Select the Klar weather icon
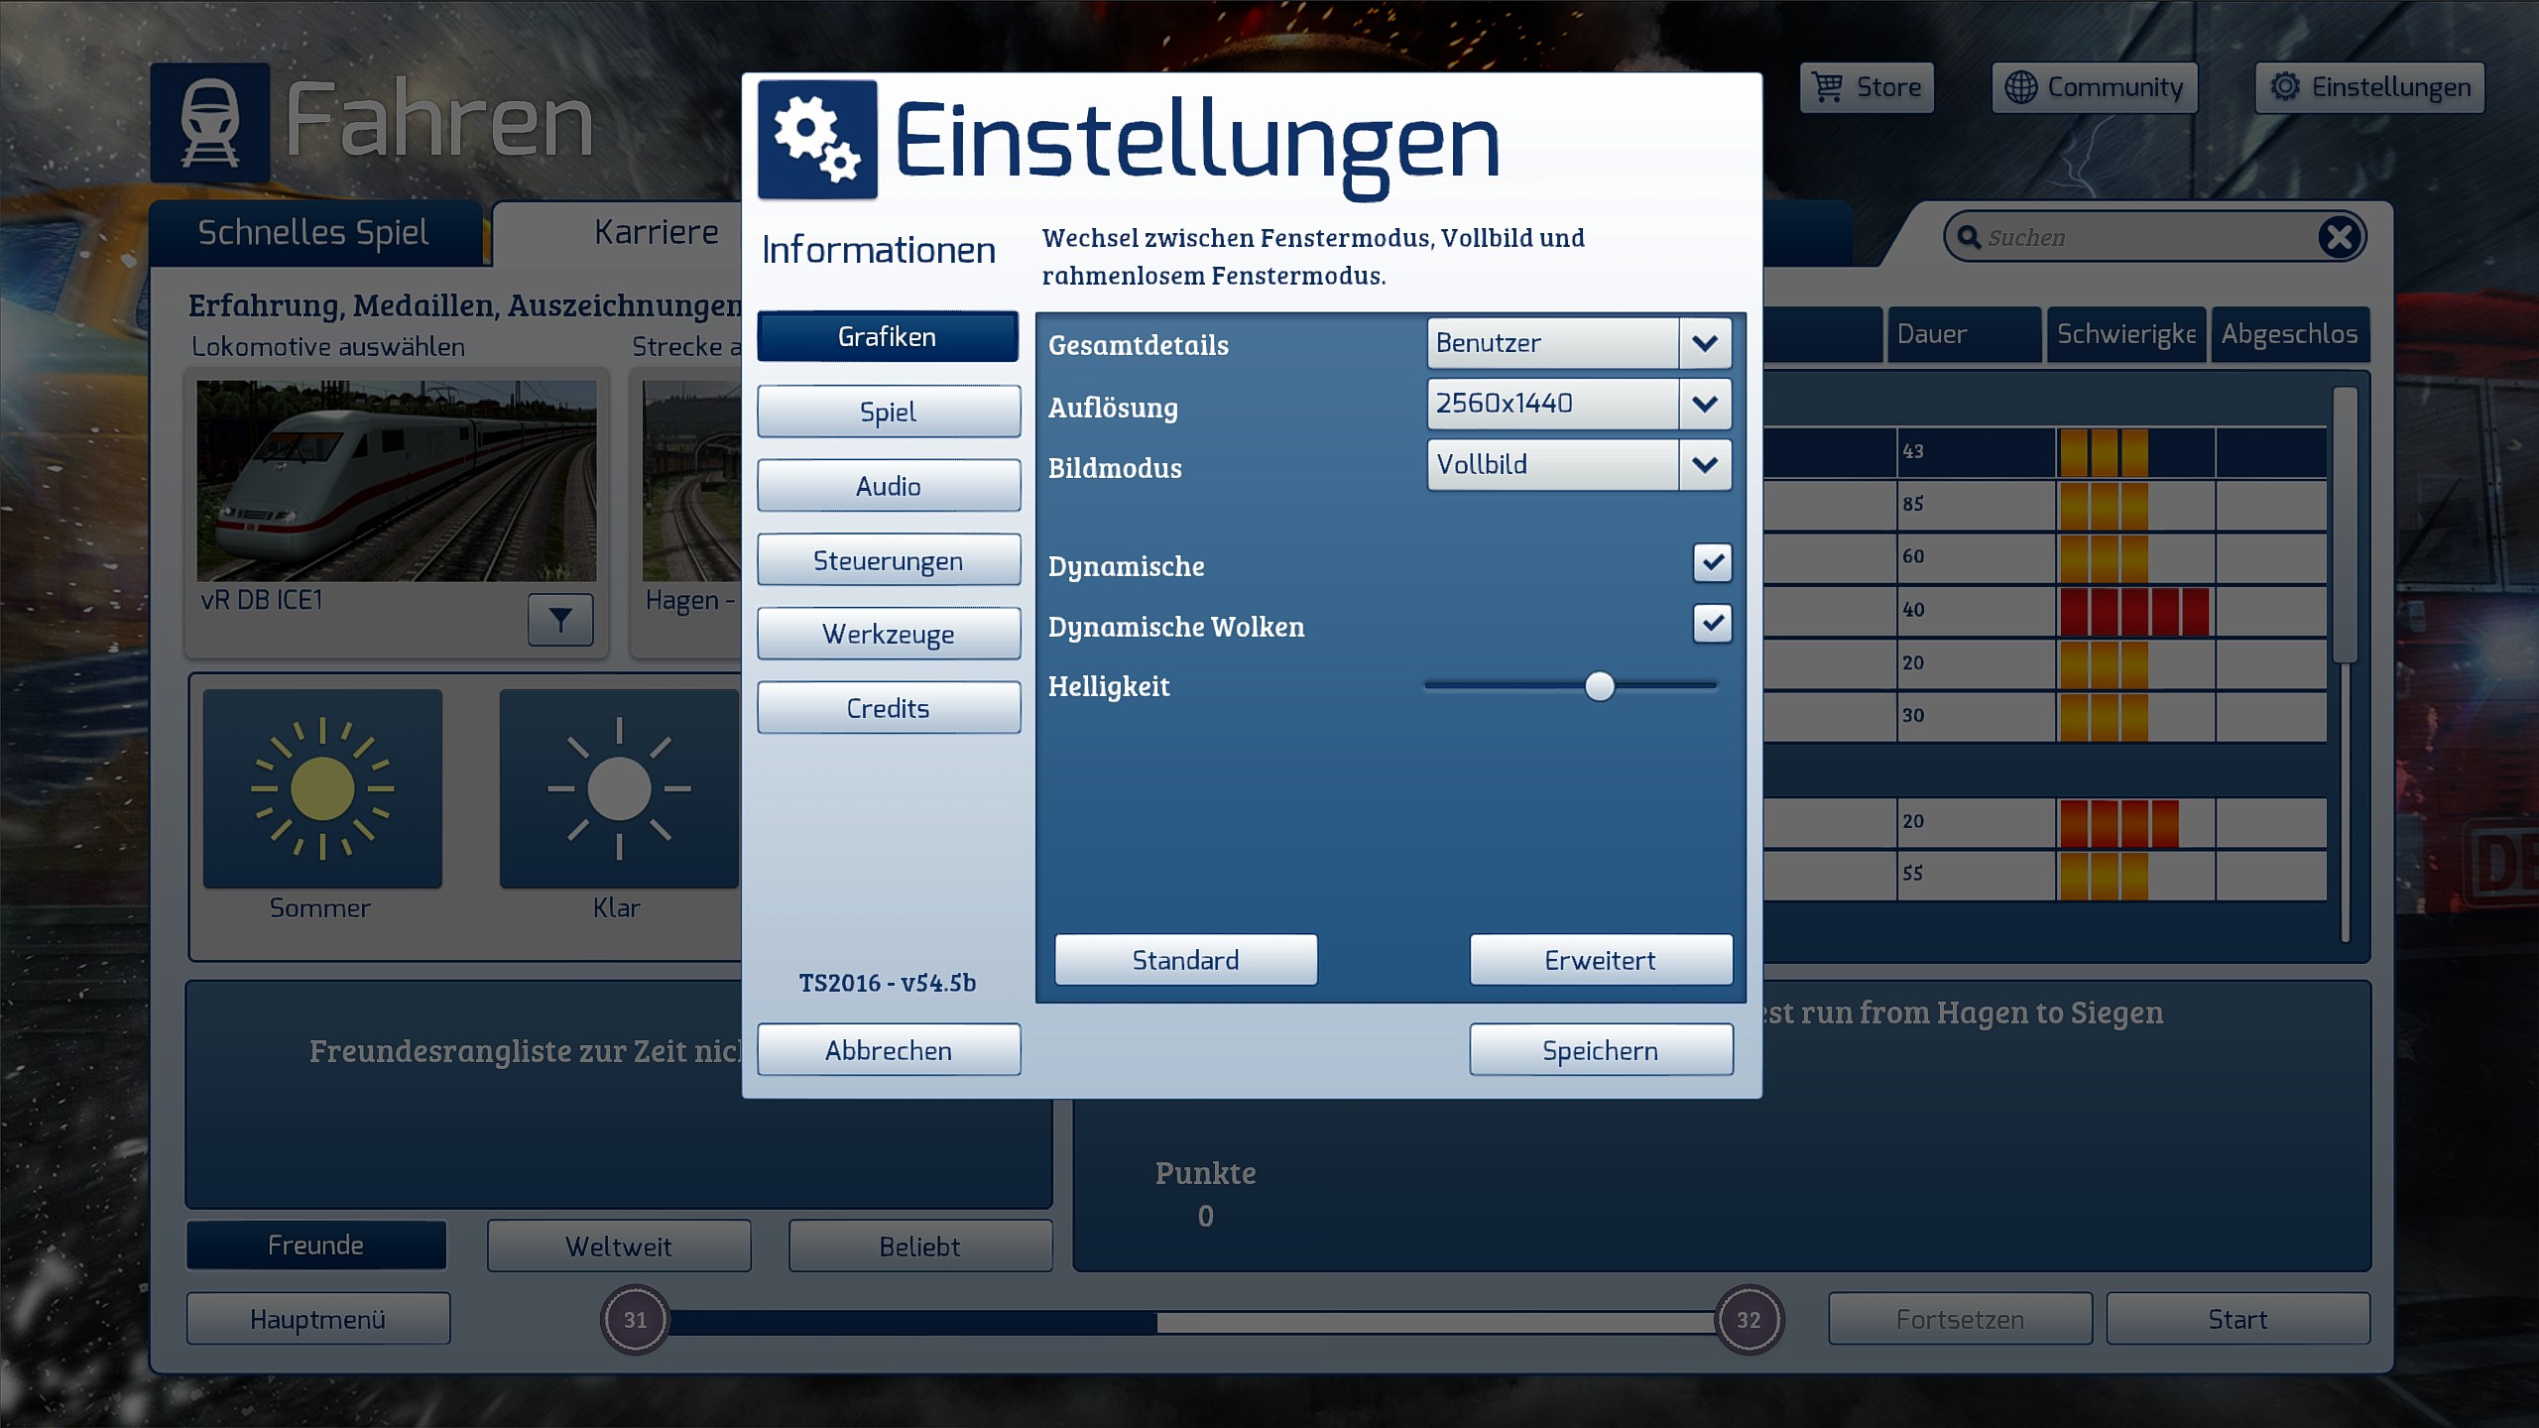2539x1428 pixels. pyautogui.click(x=619, y=788)
